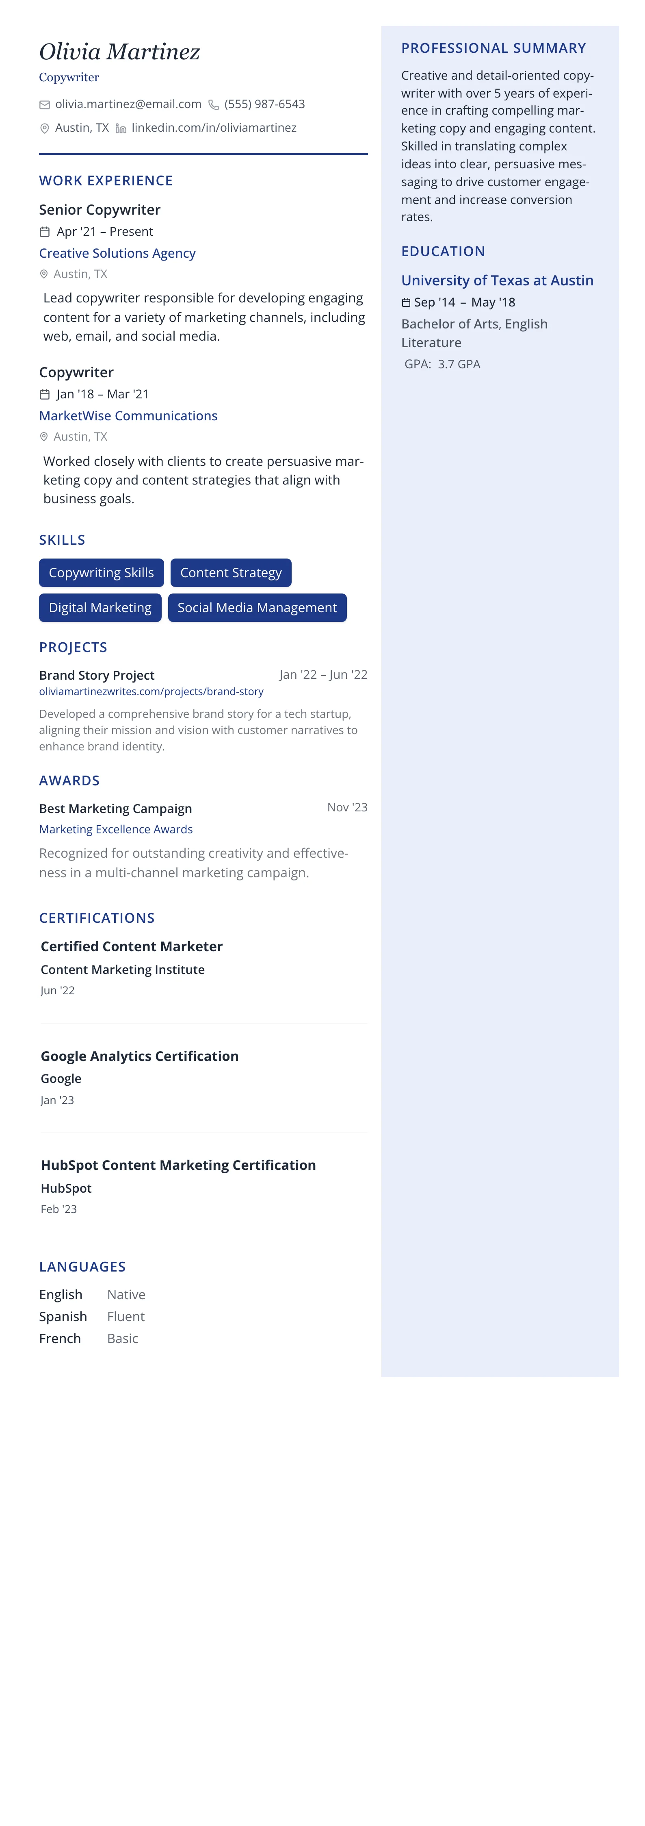The height and width of the screenshot is (1826, 645).
Task: Click the location pin under MarketWise Communications
Action: (x=44, y=437)
